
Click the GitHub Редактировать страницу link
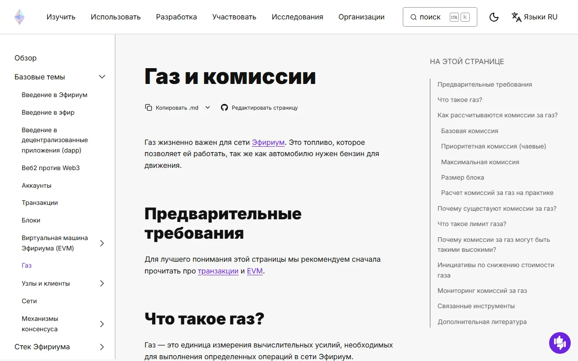point(259,107)
